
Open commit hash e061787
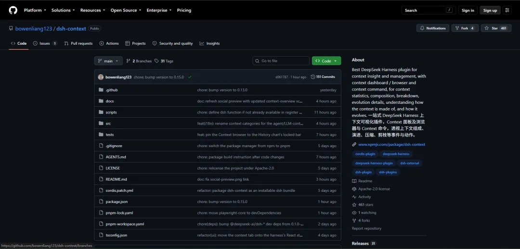pyautogui.click(x=282, y=77)
